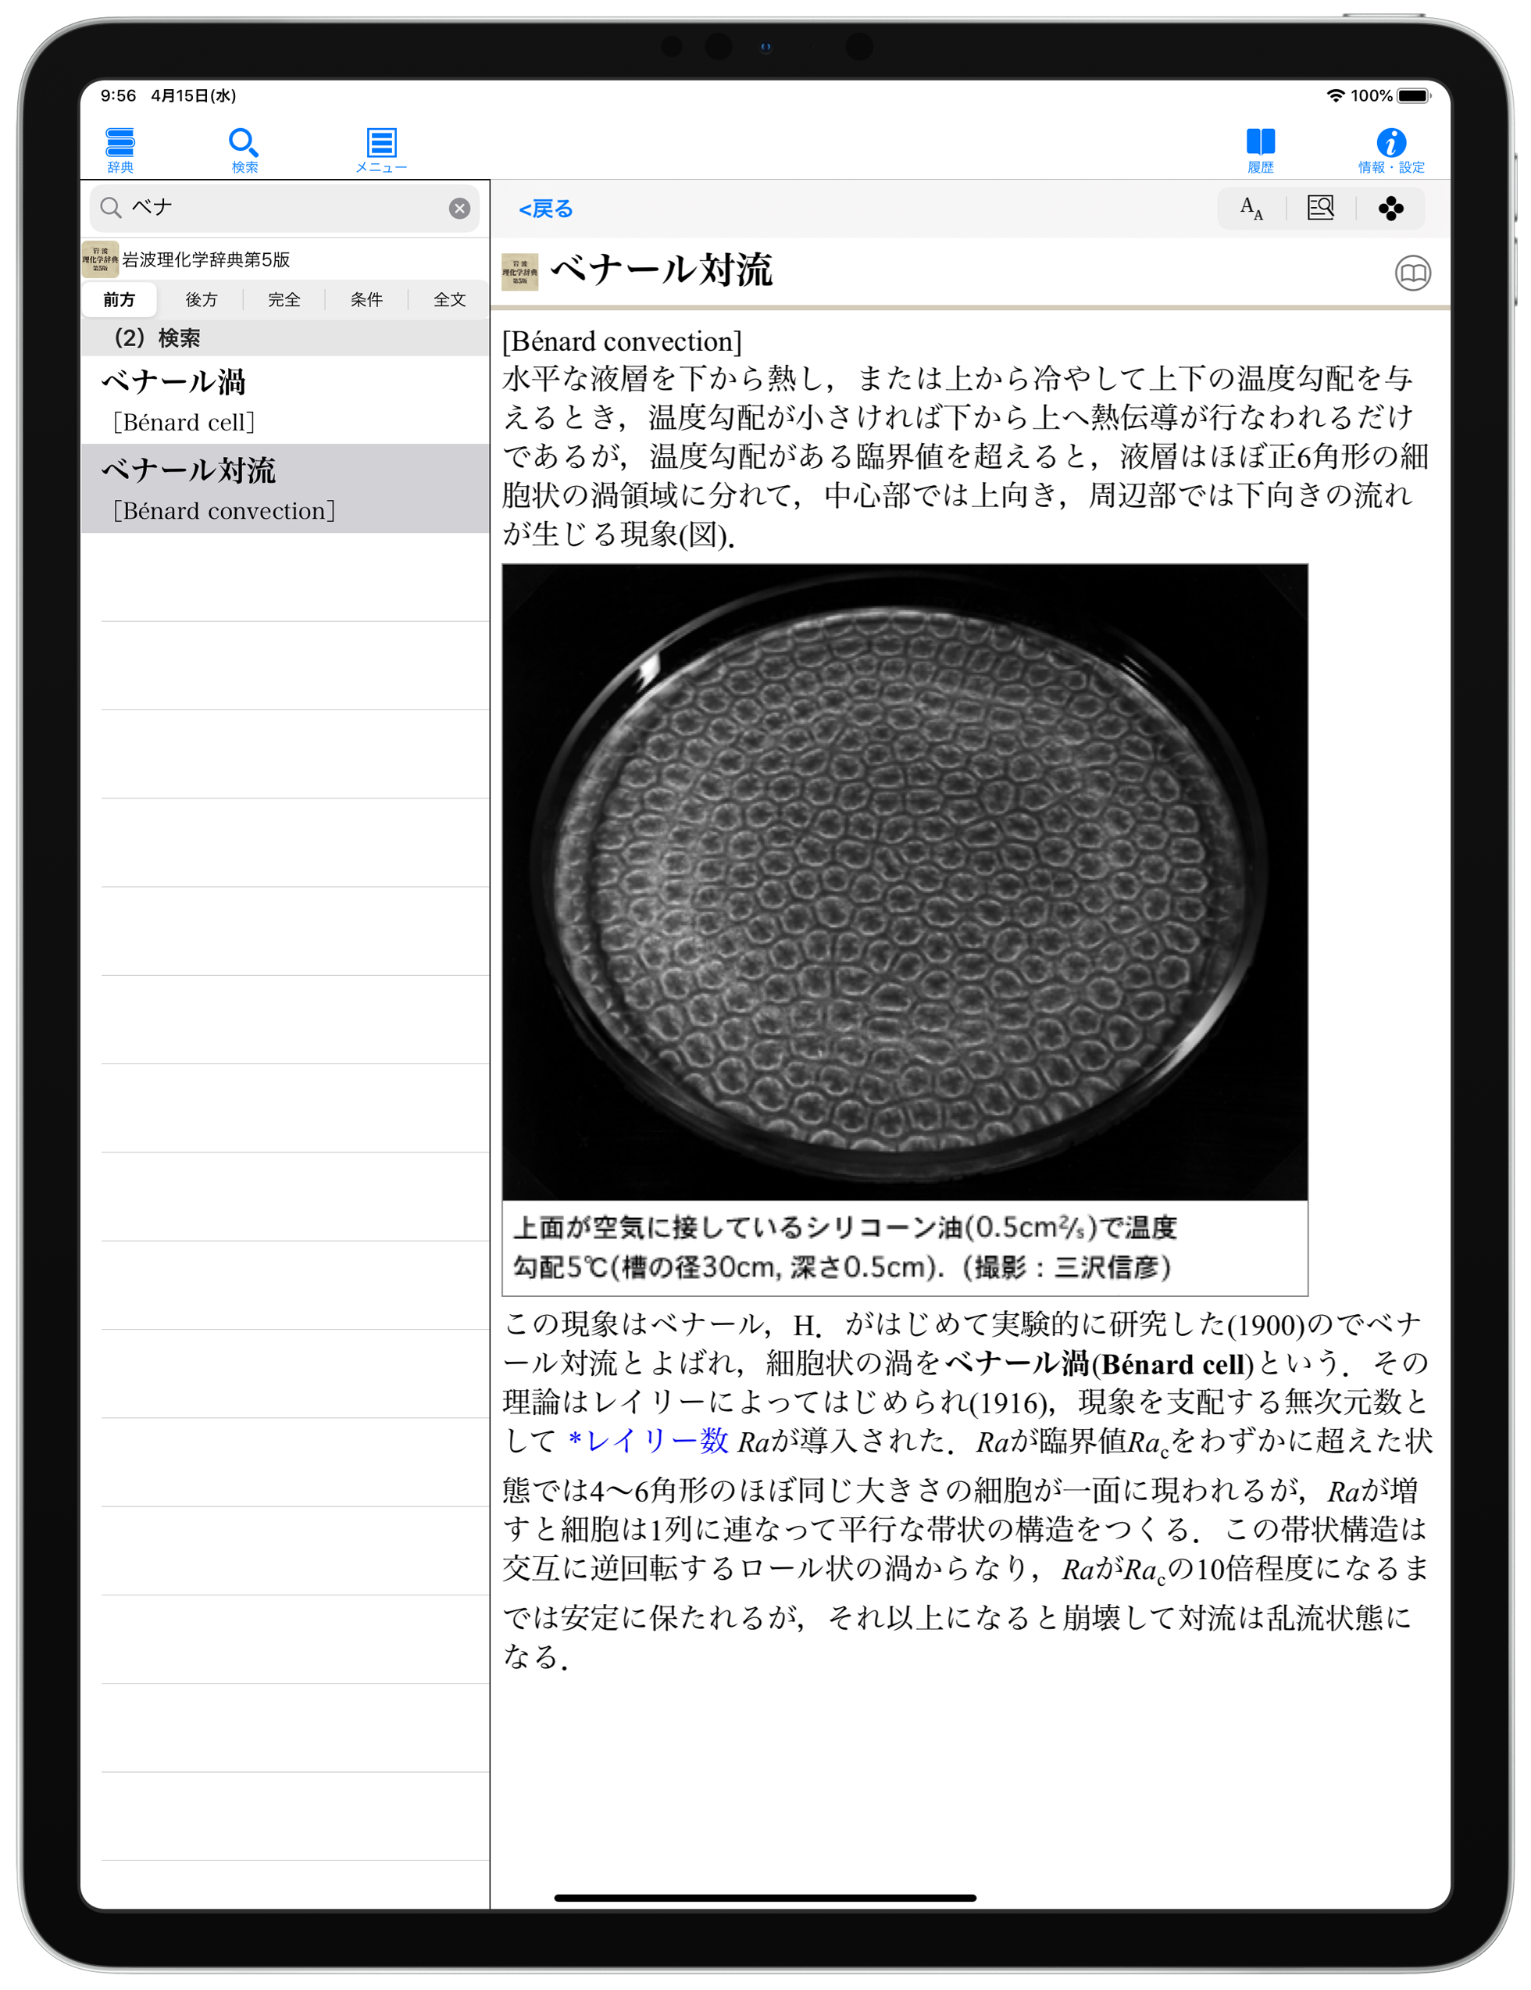The height and width of the screenshot is (1990, 1531).
Task: Open the 履歴 history panel
Action: [x=1261, y=147]
